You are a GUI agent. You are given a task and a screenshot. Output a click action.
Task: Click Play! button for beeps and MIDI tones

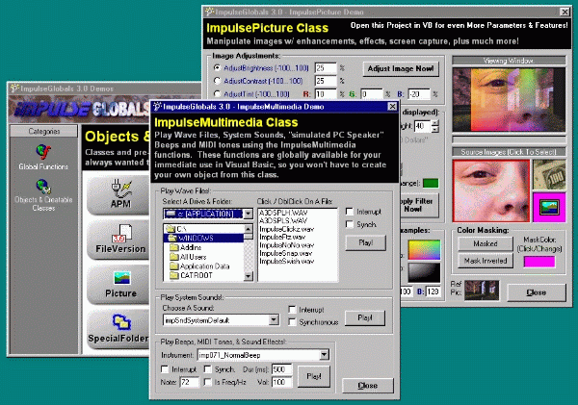point(314,376)
